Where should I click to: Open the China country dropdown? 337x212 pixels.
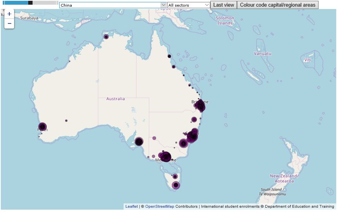tap(113, 5)
